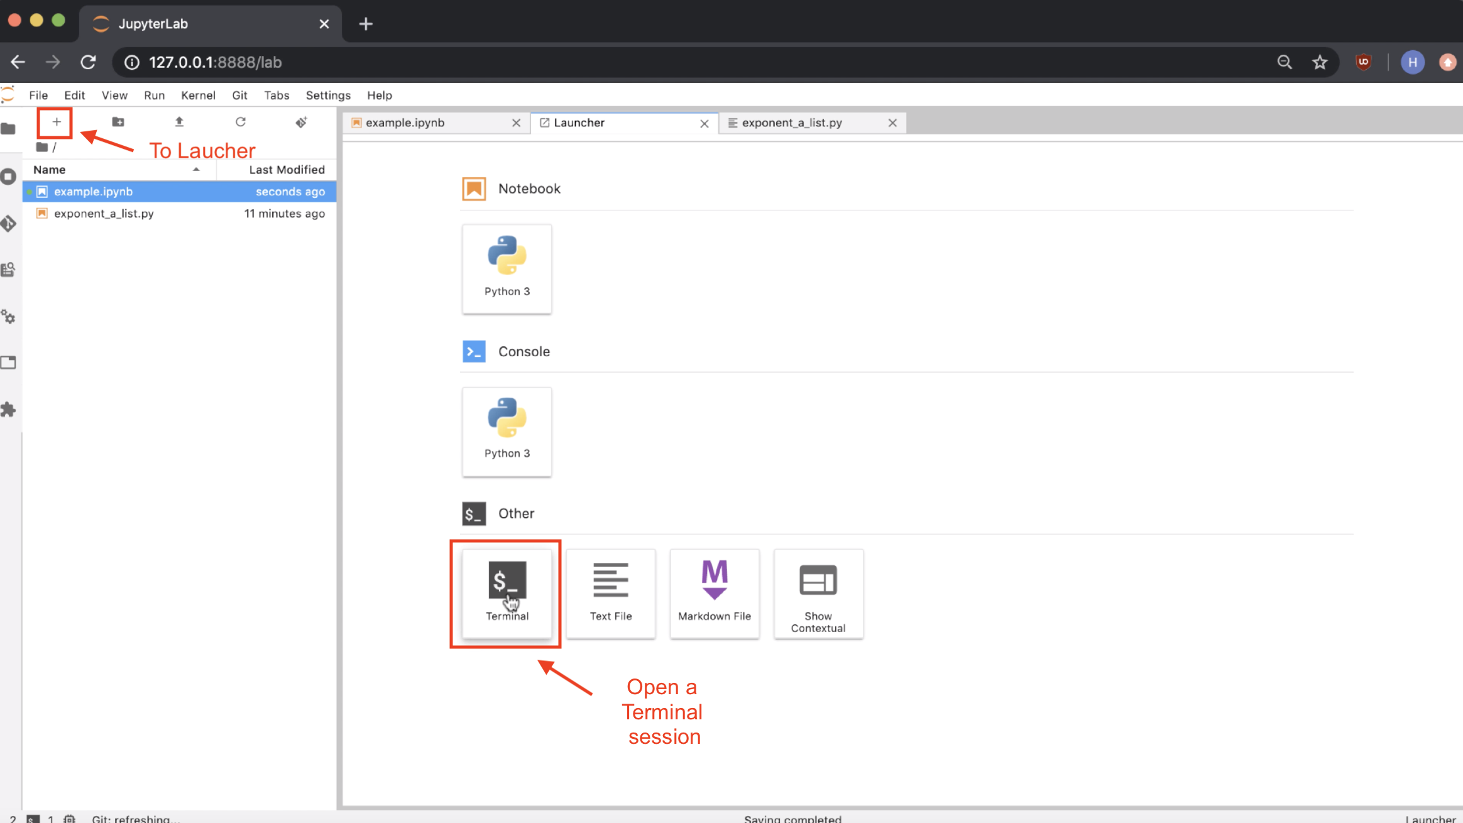The width and height of the screenshot is (1463, 823).
Task: Open the running kernels sidebar panel
Action: coord(9,177)
